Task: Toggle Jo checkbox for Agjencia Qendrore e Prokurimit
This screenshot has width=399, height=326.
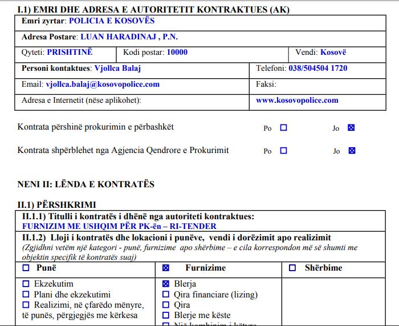Action: (351, 151)
